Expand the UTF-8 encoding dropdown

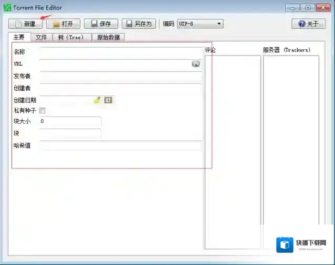(x=201, y=24)
